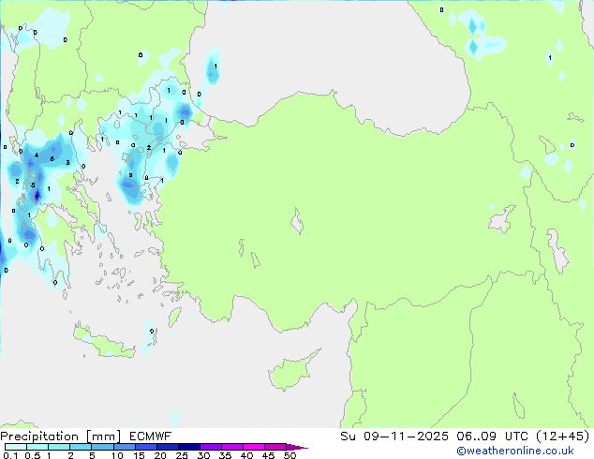Image resolution: width=594 pixels, height=459 pixels.
Task: Click the above-50 arrow tip of the legend
Action: [297, 448]
